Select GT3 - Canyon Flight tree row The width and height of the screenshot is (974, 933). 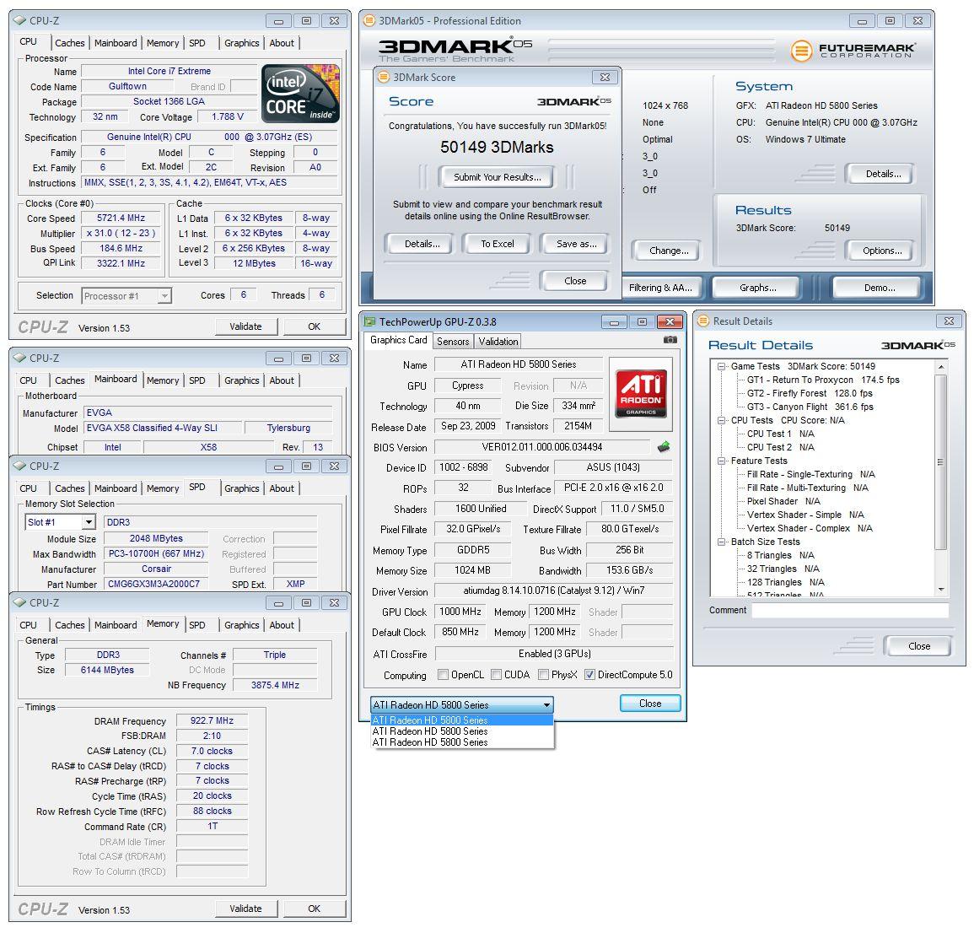point(810,407)
